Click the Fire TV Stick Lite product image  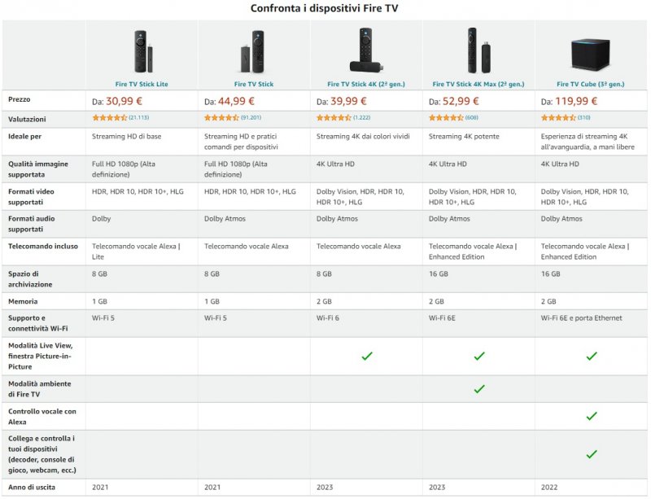pyautogui.click(x=142, y=51)
